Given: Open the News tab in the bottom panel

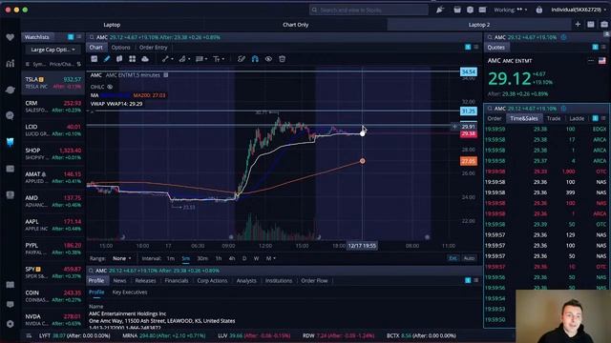Looking at the screenshot, I should (119, 280).
